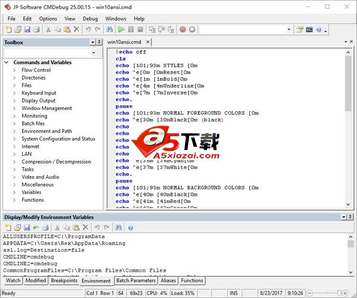Collapse Commands and Variables tree
The height and width of the screenshot is (298, 357).
(x=7, y=62)
